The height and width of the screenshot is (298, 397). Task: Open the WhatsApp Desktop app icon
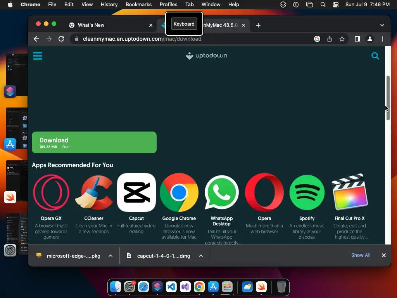(221, 192)
